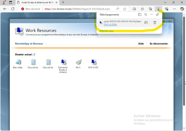Click the Non sécurisé warning icon
186x131 pixels.
pyautogui.click(x=23, y=9)
